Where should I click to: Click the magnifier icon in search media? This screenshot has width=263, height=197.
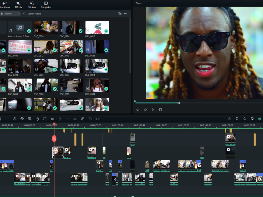pos(24,14)
